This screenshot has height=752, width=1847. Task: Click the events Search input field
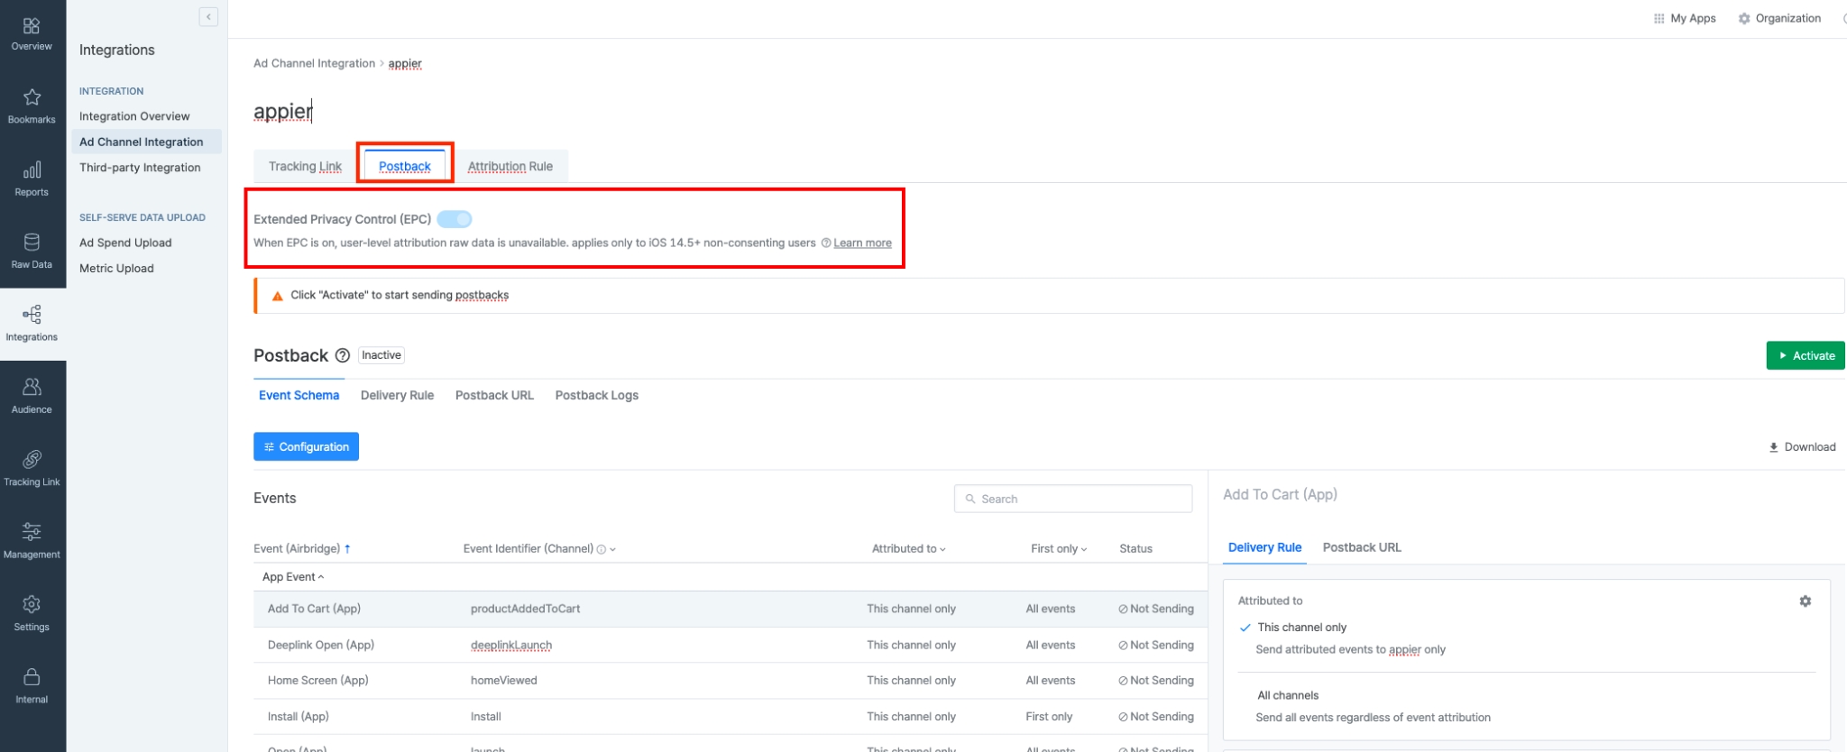[x=1073, y=499]
